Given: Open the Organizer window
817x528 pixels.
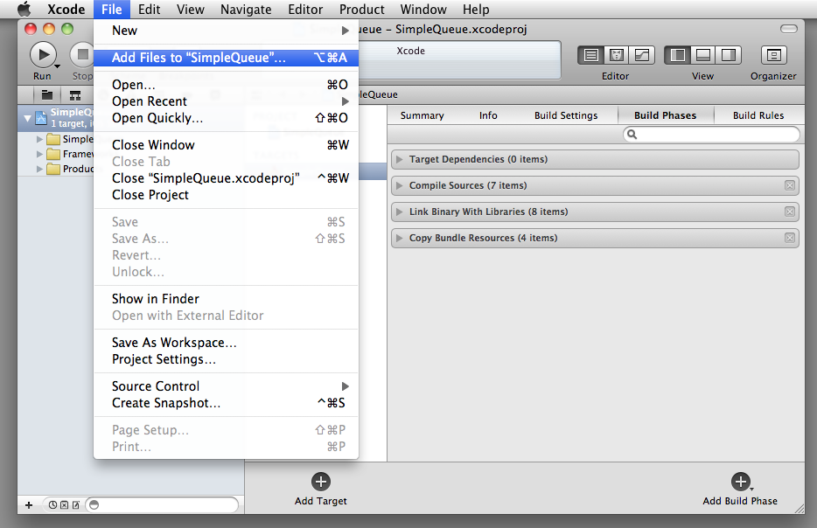Looking at the screenshot, I should (773, 55).
